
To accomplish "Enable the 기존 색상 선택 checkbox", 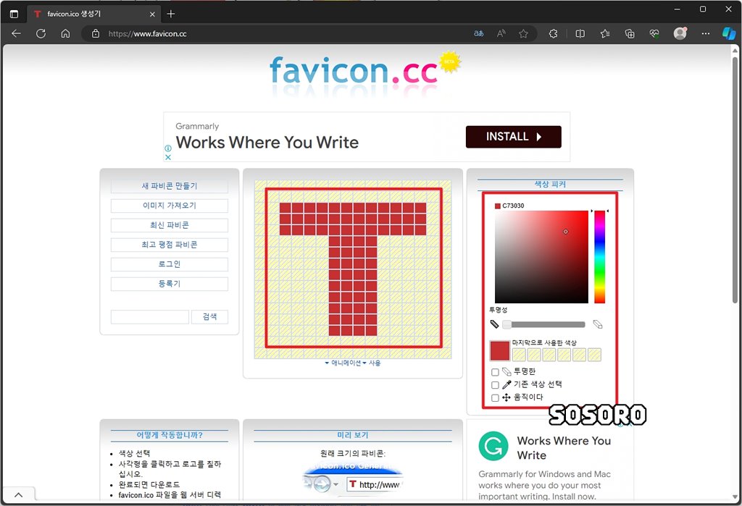I will (495, 385).
